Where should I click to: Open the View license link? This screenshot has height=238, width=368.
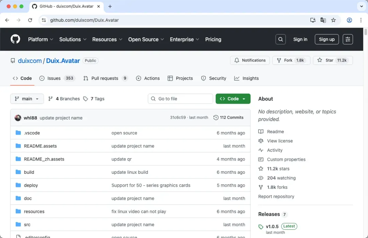coord(280,141)
